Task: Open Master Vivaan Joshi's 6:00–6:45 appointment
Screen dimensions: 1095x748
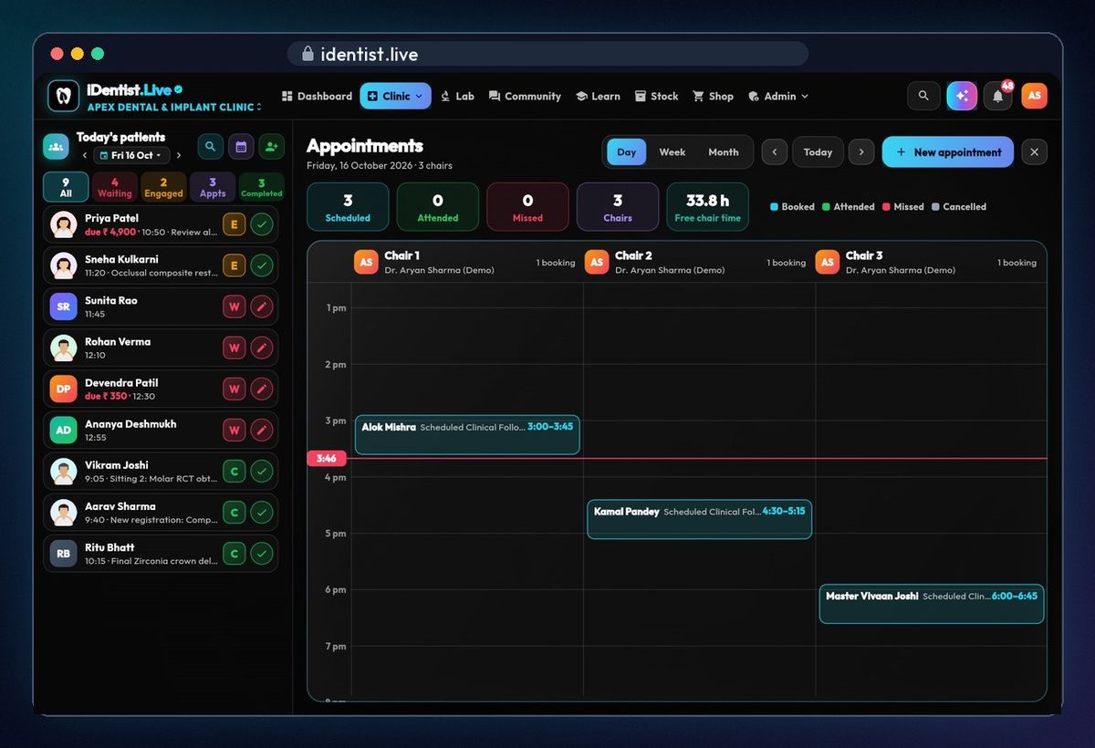Action: click(931, 604)
